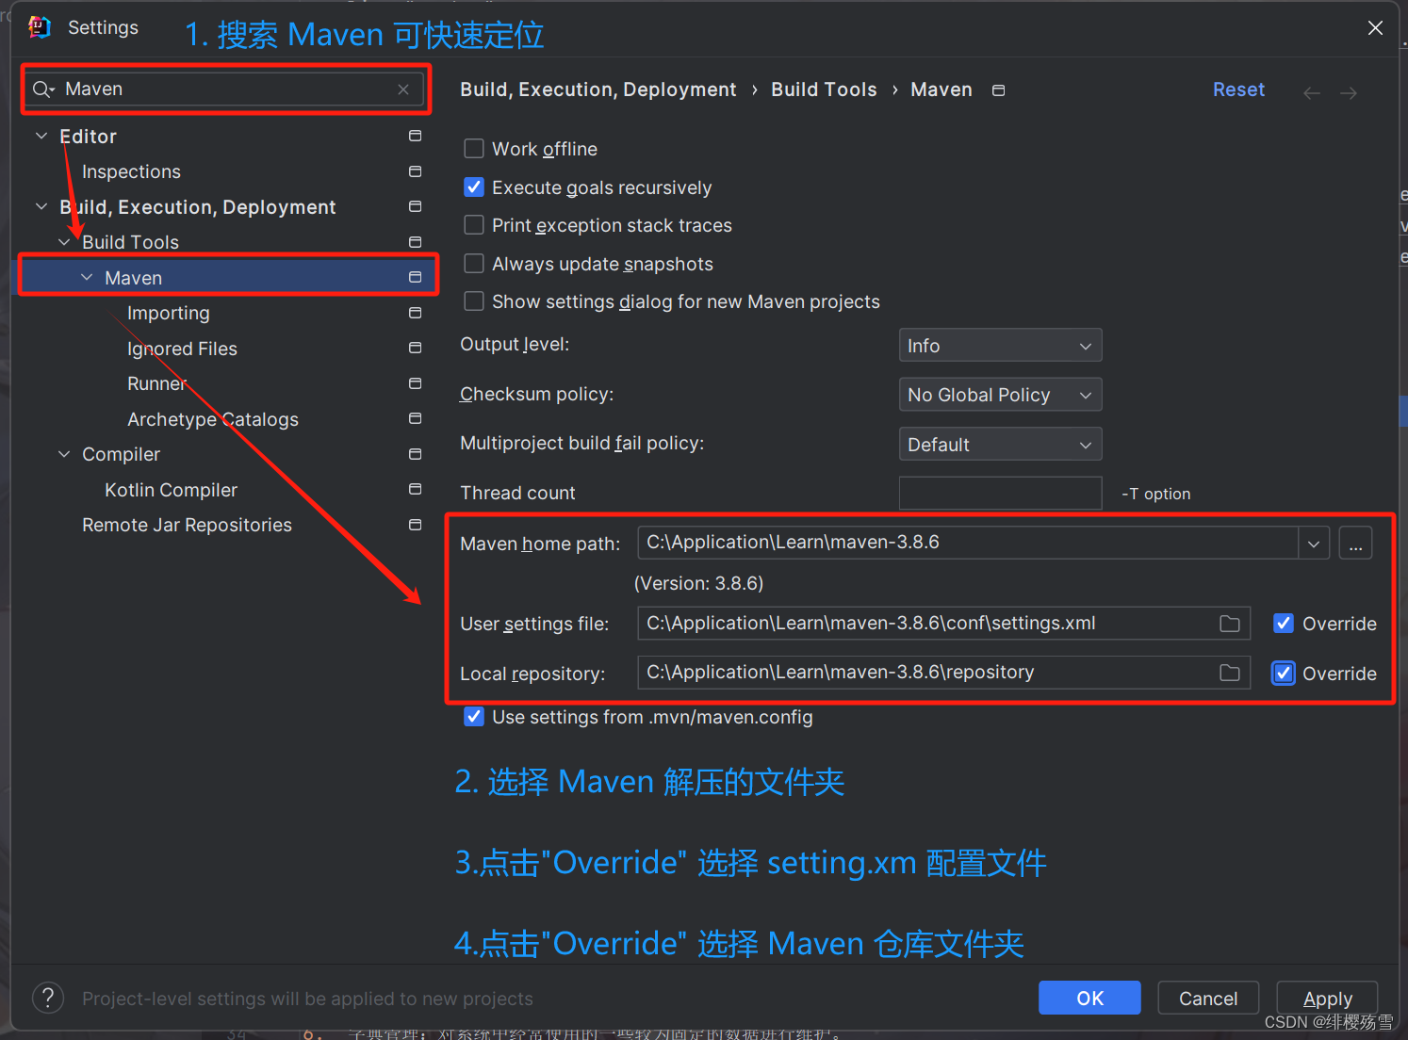Select Importing under Maven
Screen dimensions: 1408x1040
click(169, 313)
